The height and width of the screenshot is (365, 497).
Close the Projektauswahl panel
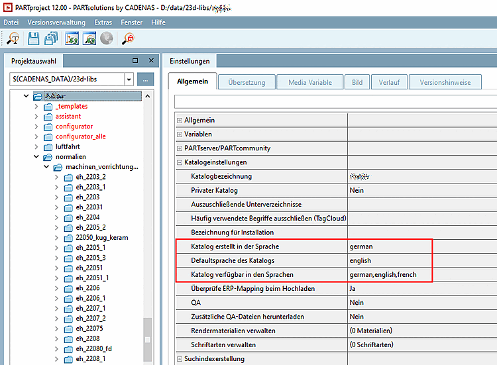(x=150, y=61)
